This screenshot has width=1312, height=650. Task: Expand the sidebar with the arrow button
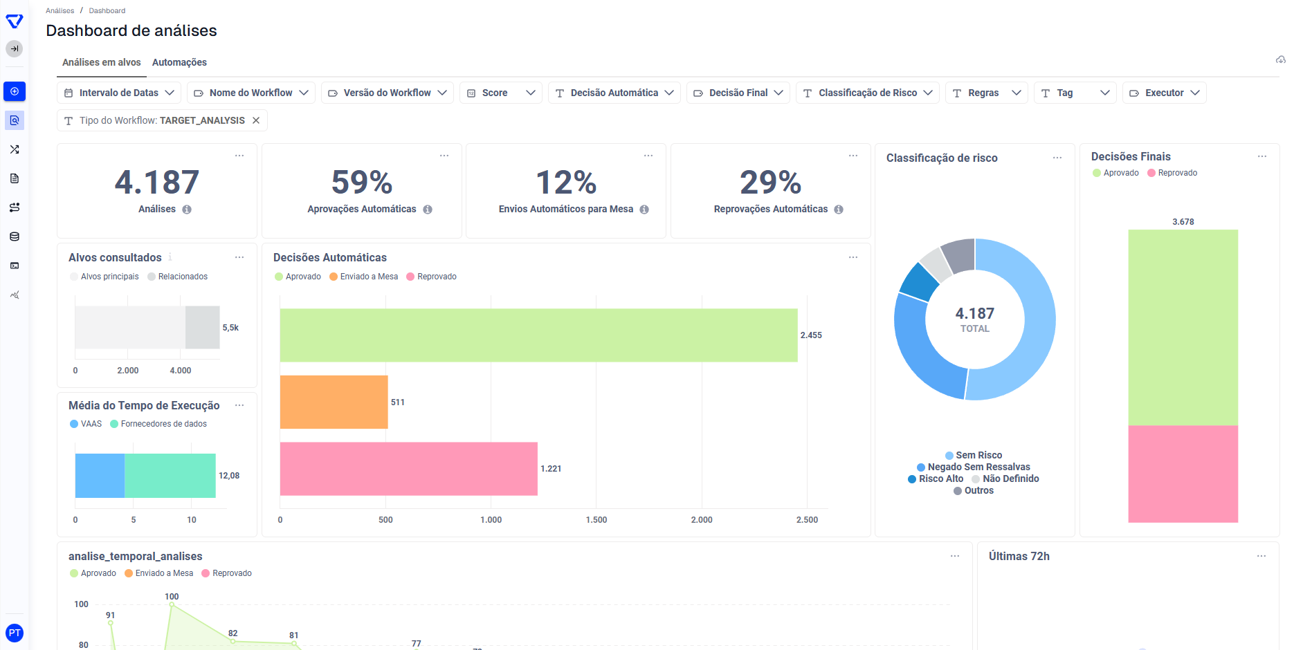point(15,48)
